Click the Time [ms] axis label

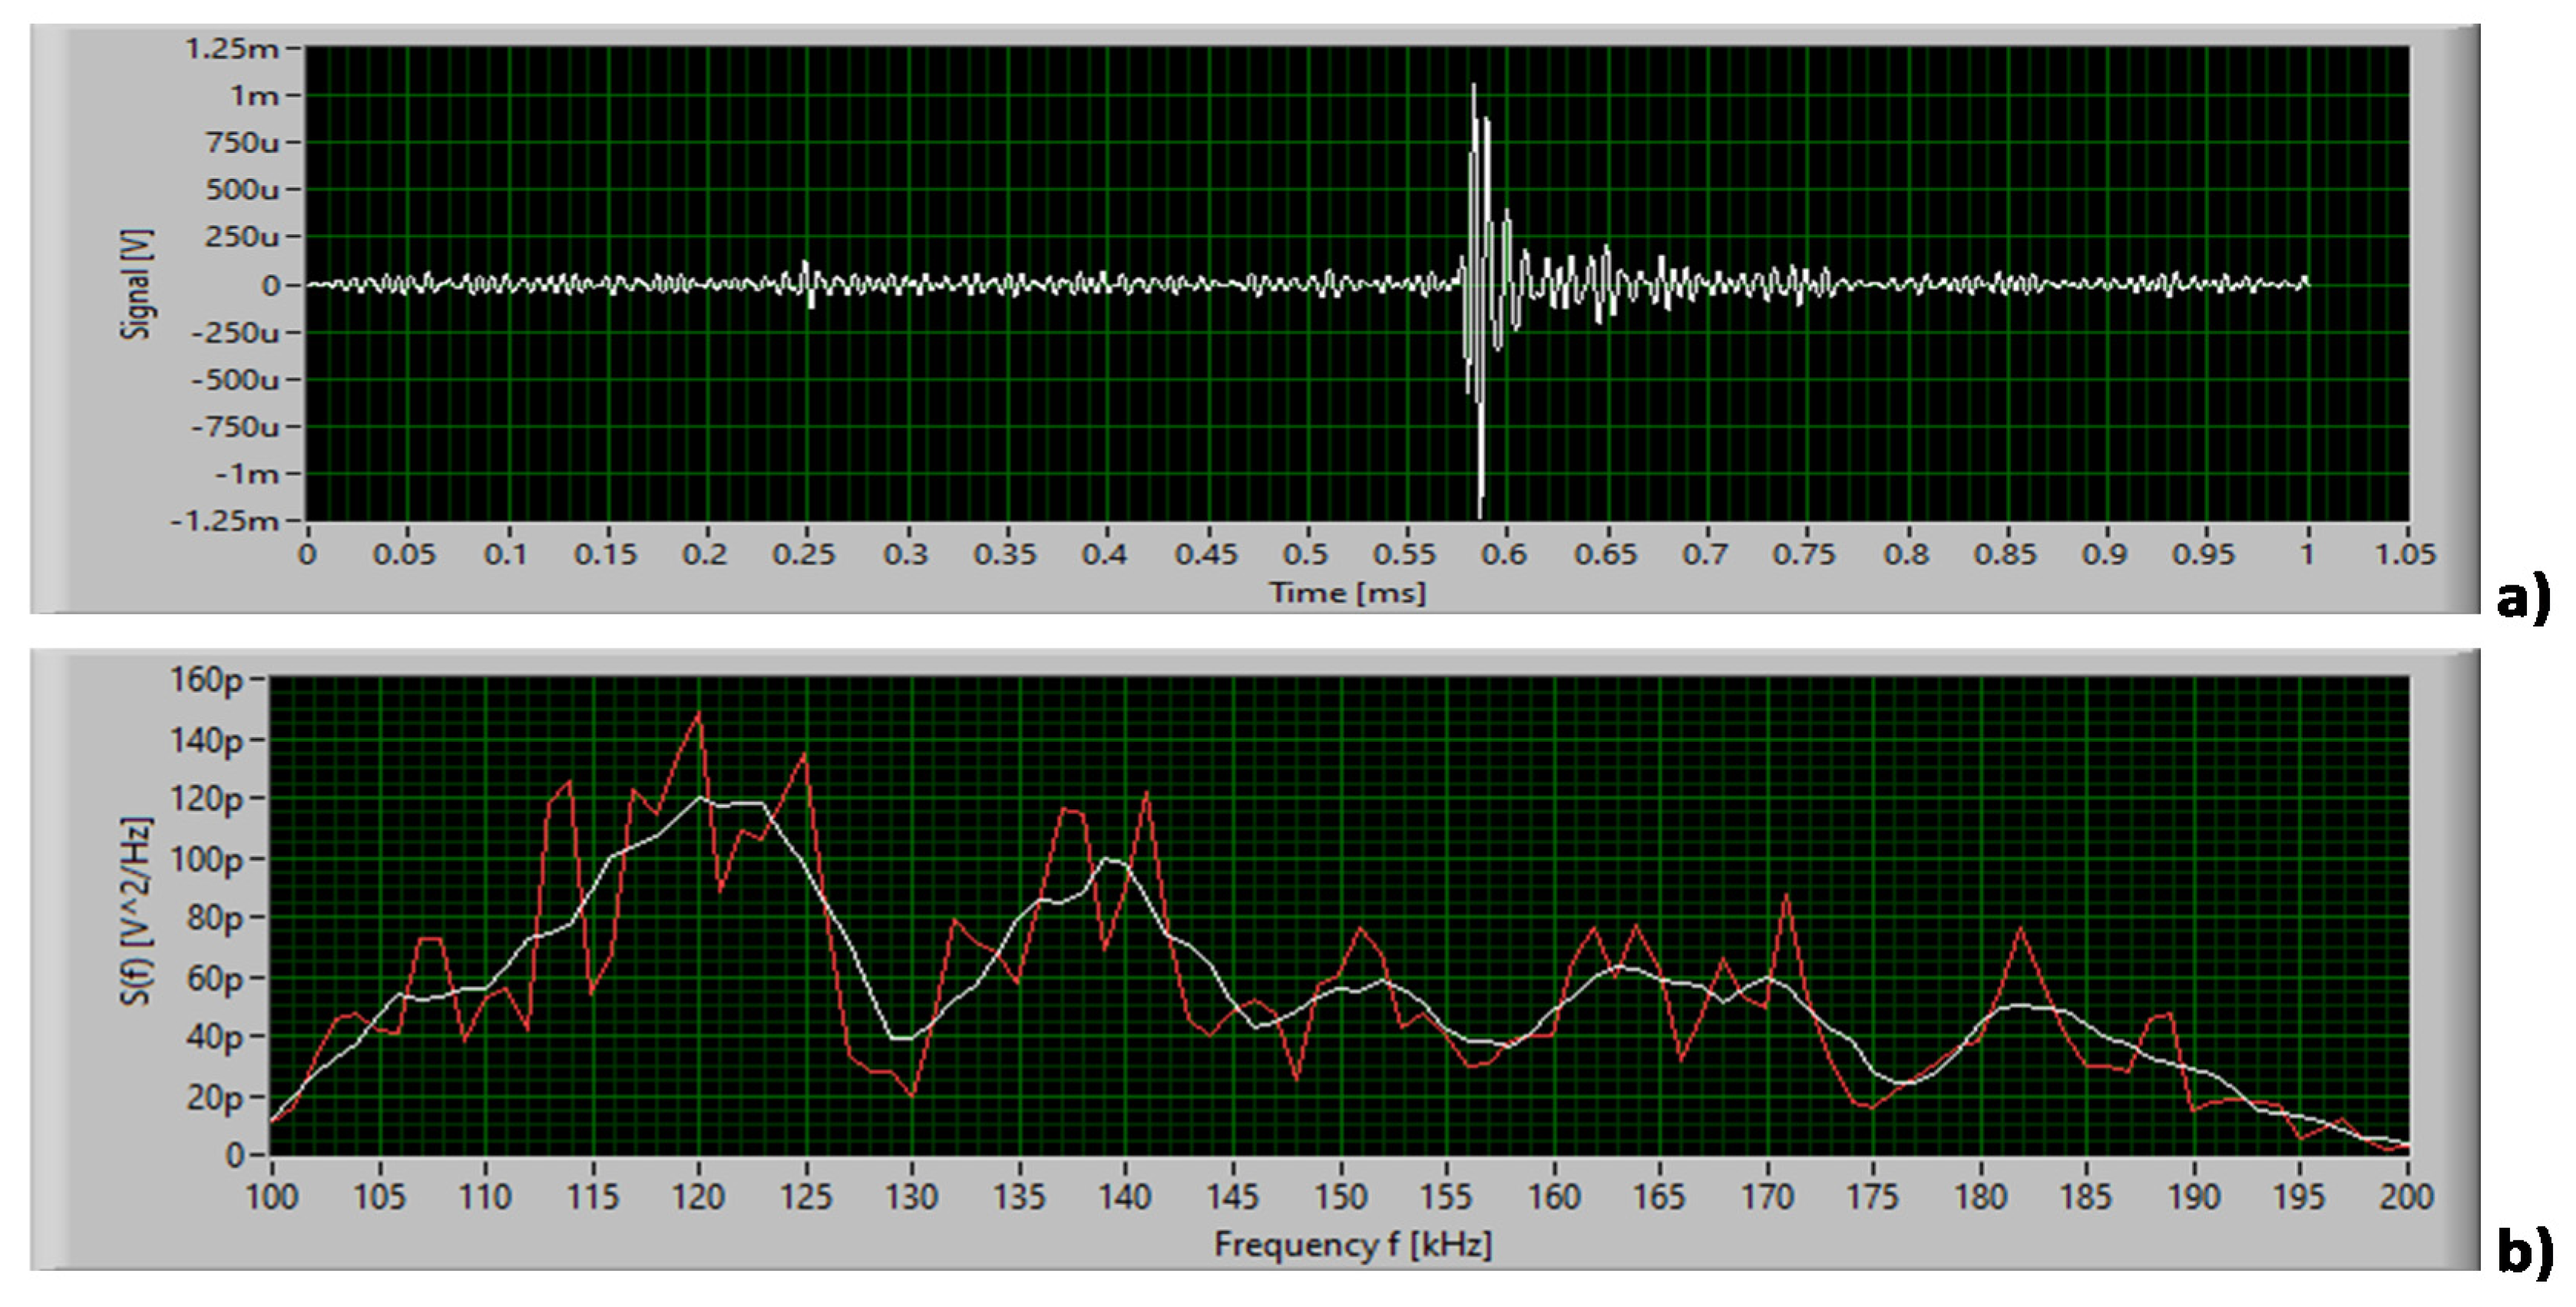coord(1347,593)
